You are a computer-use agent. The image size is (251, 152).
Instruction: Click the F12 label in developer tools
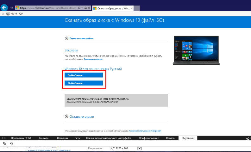(x=4, y=138)
